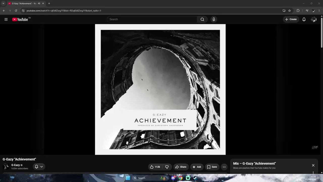
Task: Go to the YouTube home logo
Action: coord(20,19)
